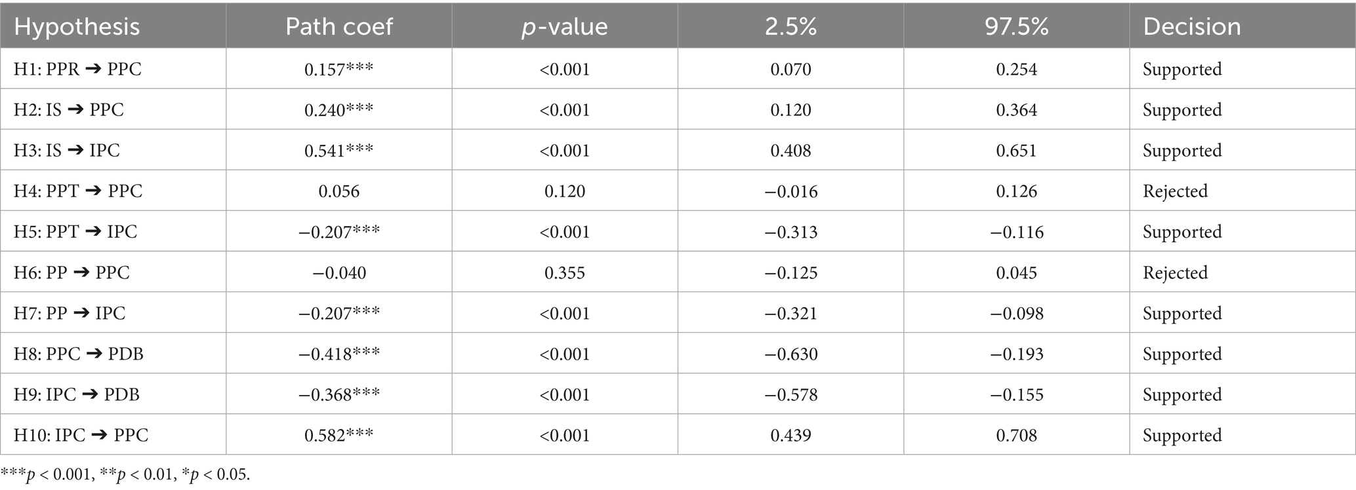Select path coefficient 0.240*** for H2
This screenshot has width=1356, height=490.
pyautogui.click(x=339, y=109)
